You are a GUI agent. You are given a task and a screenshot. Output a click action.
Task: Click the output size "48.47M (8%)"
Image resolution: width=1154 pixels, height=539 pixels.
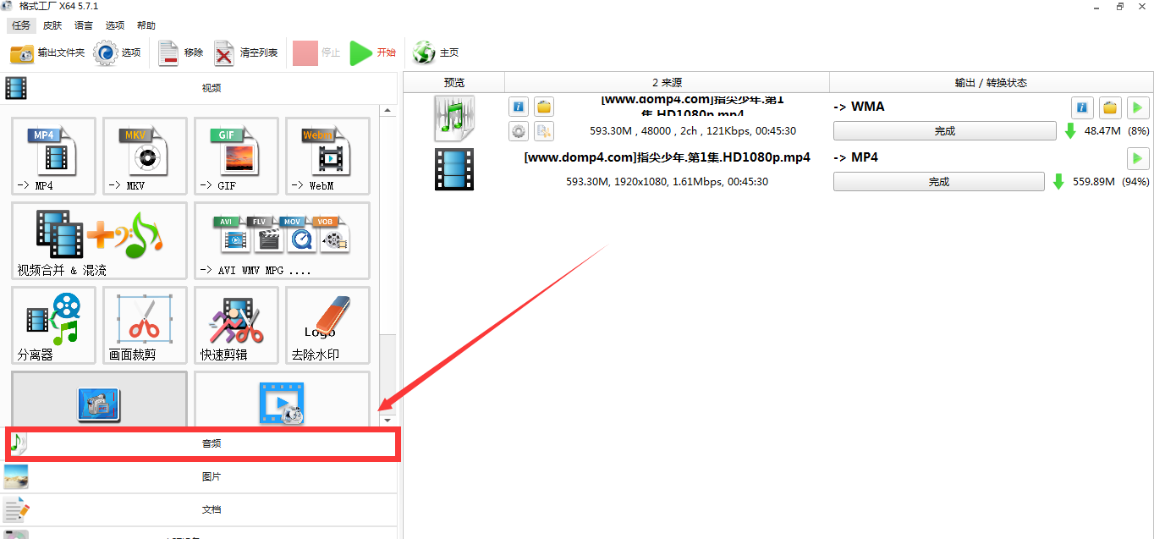click(1117, 131)
